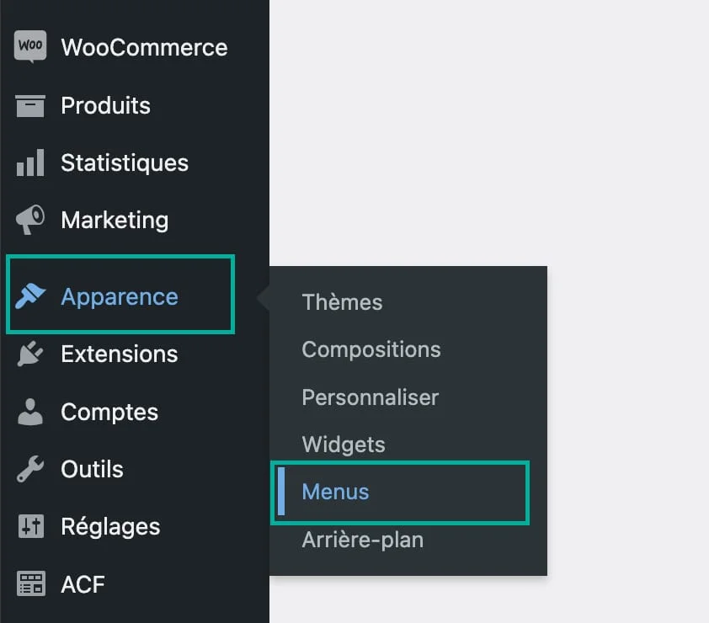Open Statistiques via its bar chart icon

point(28,162)
